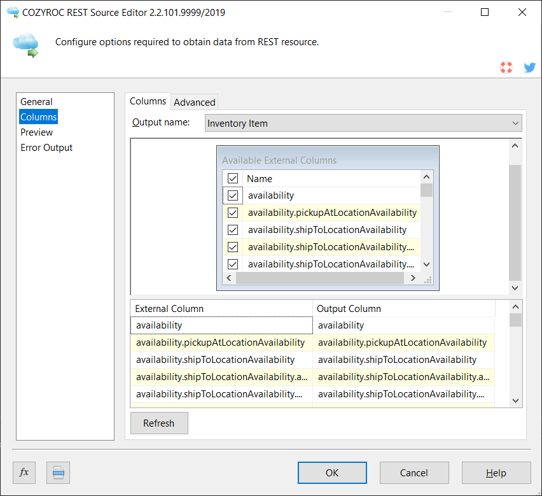542x496 pixels.
Task: Select the availability Output Column cell
Action: pyautogui.click(x=404, y=325)
